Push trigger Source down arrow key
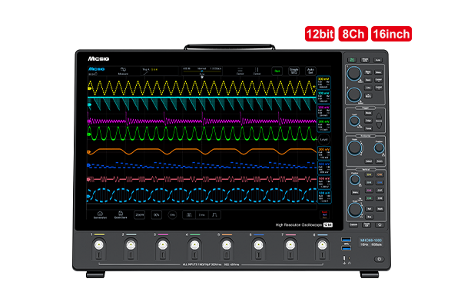This screenshot has height=292, width=461. pyautogui.click(x=379, y=125)
